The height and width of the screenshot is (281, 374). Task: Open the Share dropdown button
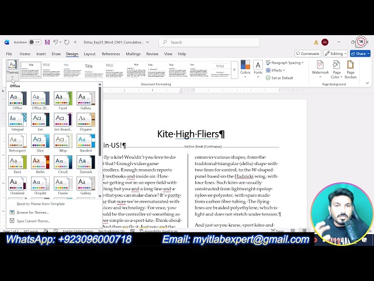360,53
